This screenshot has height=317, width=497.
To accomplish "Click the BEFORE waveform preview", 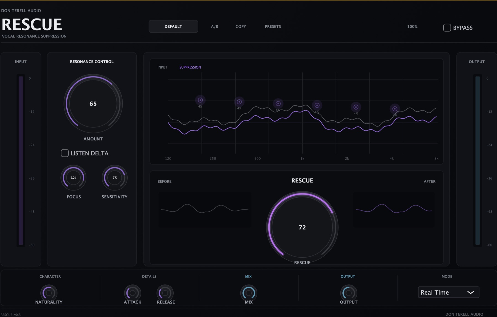I will tap(205, 209).
